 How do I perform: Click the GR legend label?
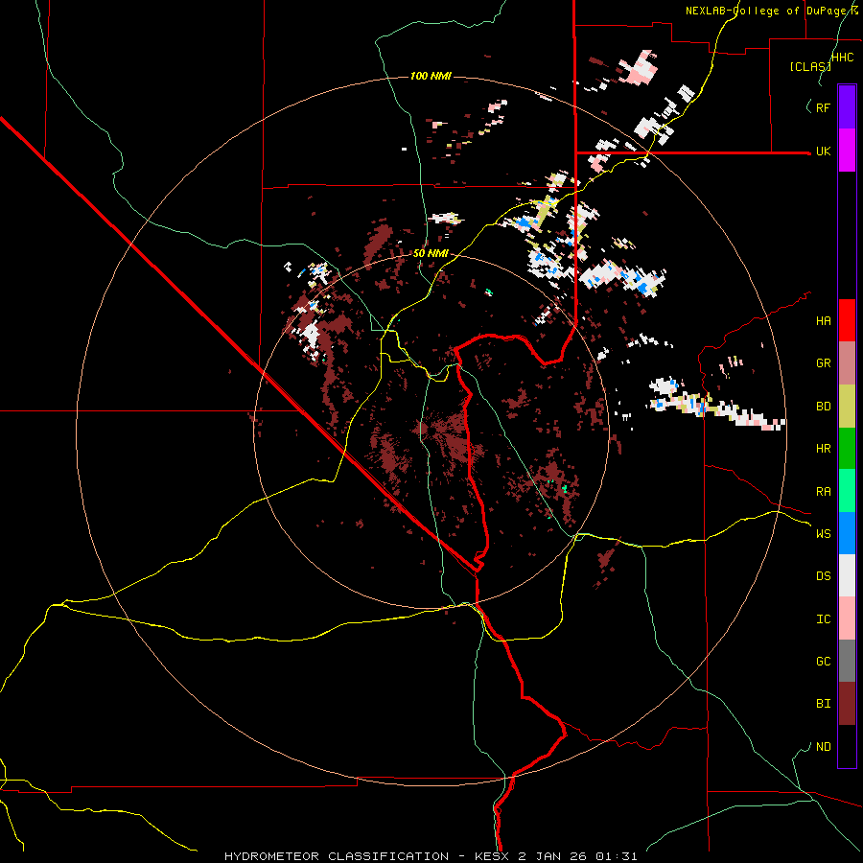[823, 363]
